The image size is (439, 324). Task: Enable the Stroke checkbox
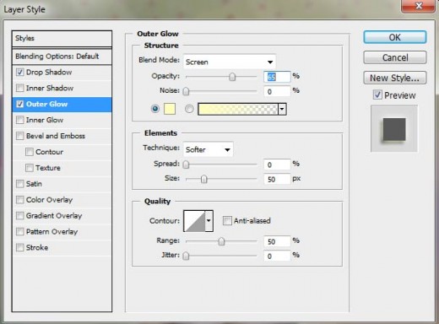point(20,247)
